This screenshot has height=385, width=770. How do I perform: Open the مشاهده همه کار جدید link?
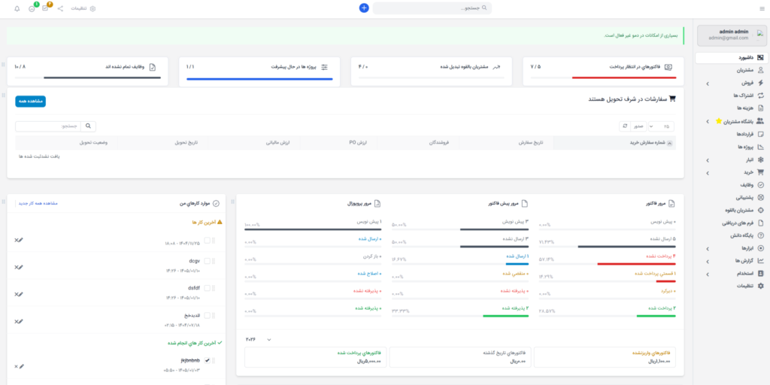[38, 203]
